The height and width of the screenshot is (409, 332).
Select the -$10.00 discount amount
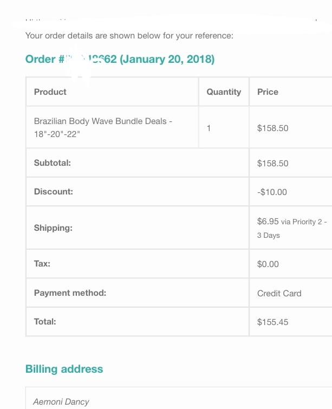coord(272,192)
